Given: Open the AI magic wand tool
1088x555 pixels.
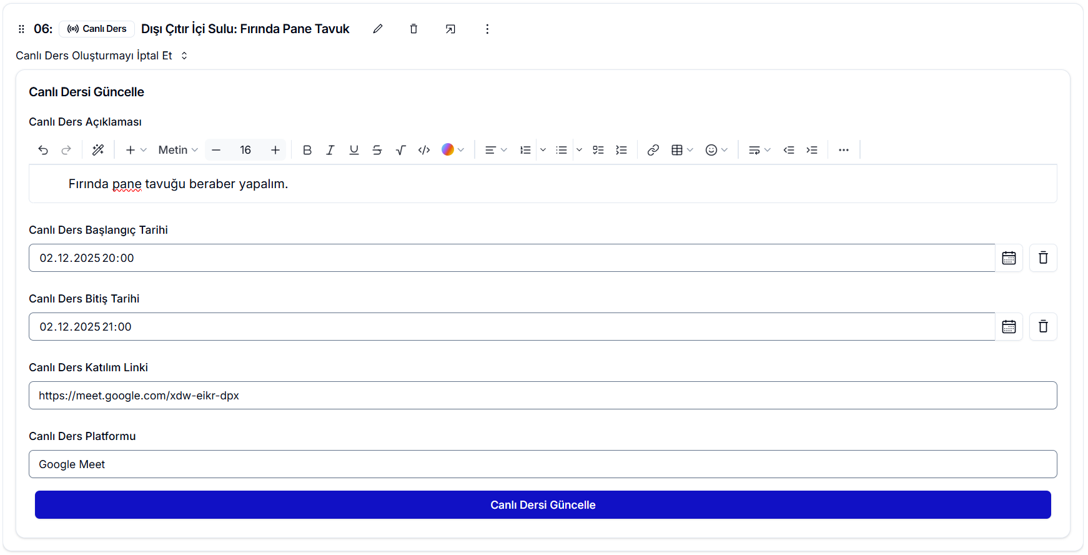Looking at the screenshot, I should click(x=98, y=150).
